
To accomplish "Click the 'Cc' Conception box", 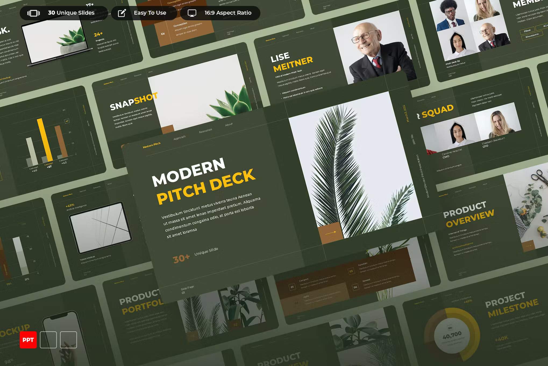I will tap(163, 34).
